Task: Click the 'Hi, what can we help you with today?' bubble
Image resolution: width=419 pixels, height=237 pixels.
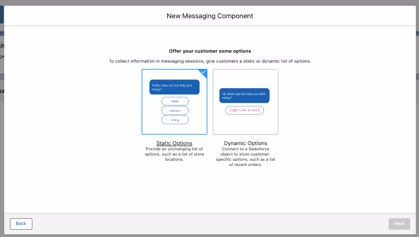Action: [x=245, y=96]
